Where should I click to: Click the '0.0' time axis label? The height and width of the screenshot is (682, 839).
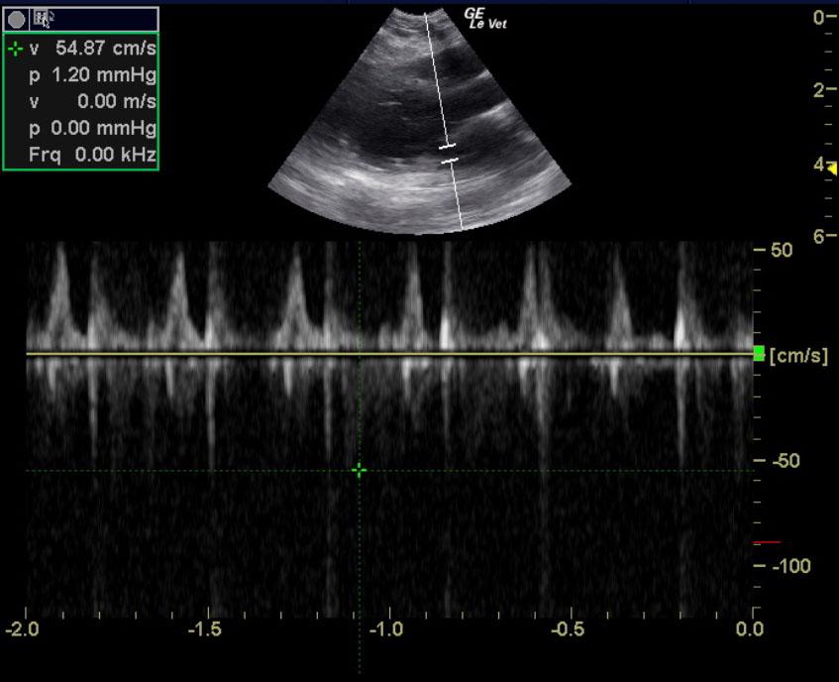pyautogui.click(x=750, y=629)
